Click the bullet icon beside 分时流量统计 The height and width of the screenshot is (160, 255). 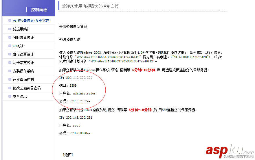coord(10,38)
